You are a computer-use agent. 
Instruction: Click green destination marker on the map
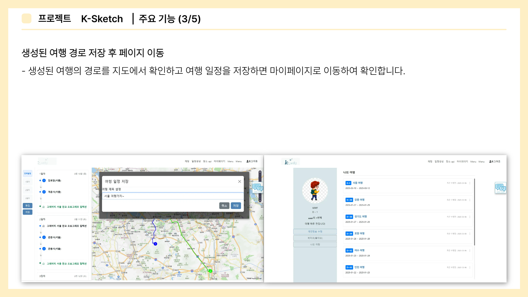[210, 271]
